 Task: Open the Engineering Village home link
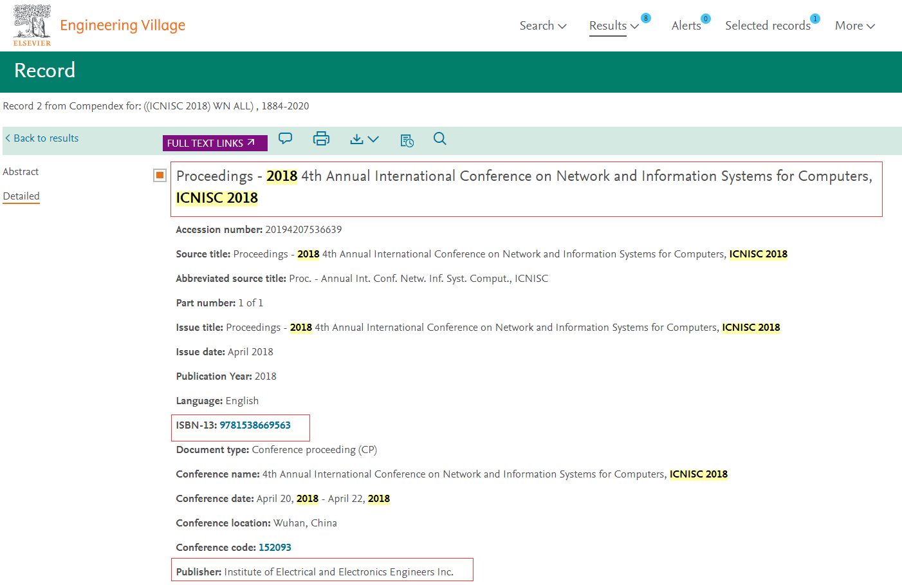pos(123,25)
